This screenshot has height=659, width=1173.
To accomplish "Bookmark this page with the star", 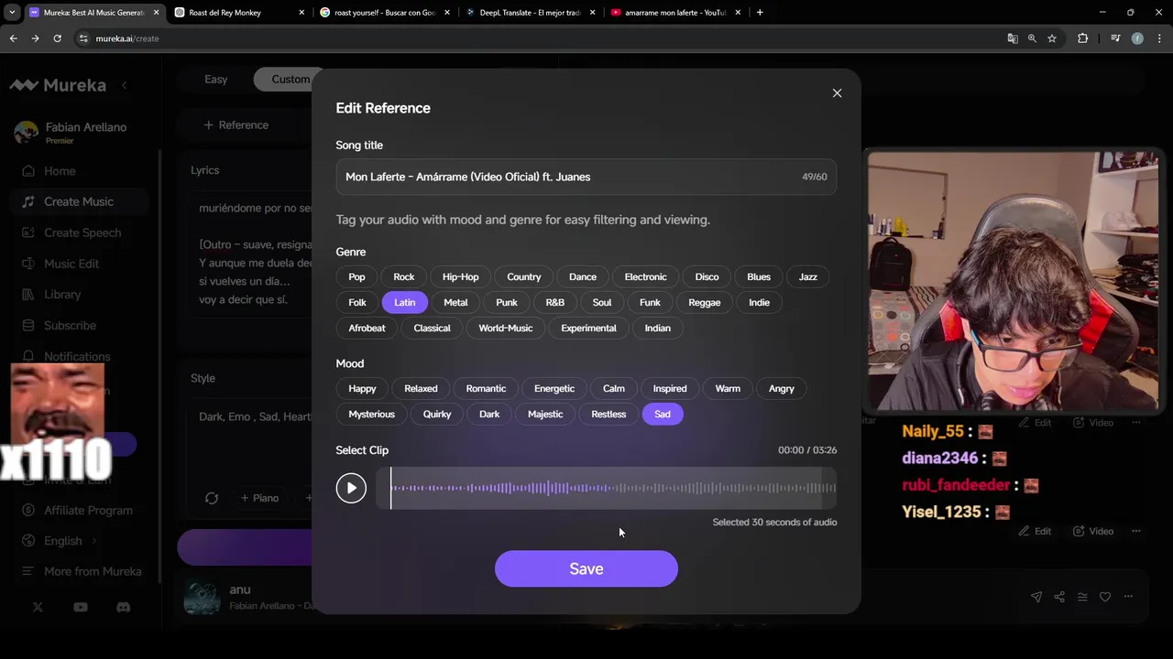I will click(x=1052, y=38).
